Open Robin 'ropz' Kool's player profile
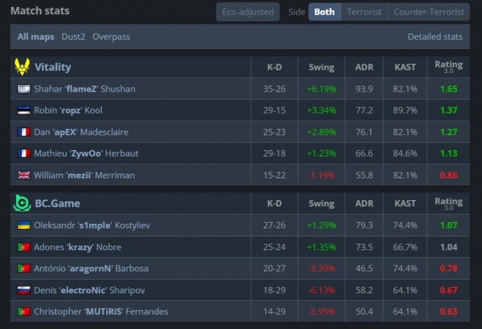The image size is (482, 329). [68, 110]
